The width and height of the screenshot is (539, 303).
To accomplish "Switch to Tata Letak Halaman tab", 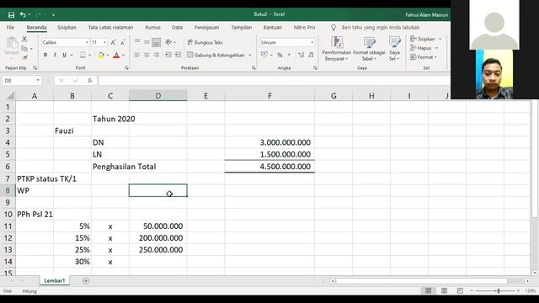I will (x=110, y=27).
